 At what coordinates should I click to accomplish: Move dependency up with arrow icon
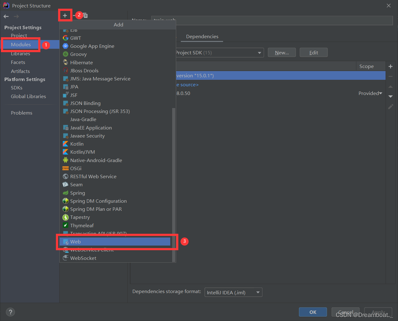[391, 87]
